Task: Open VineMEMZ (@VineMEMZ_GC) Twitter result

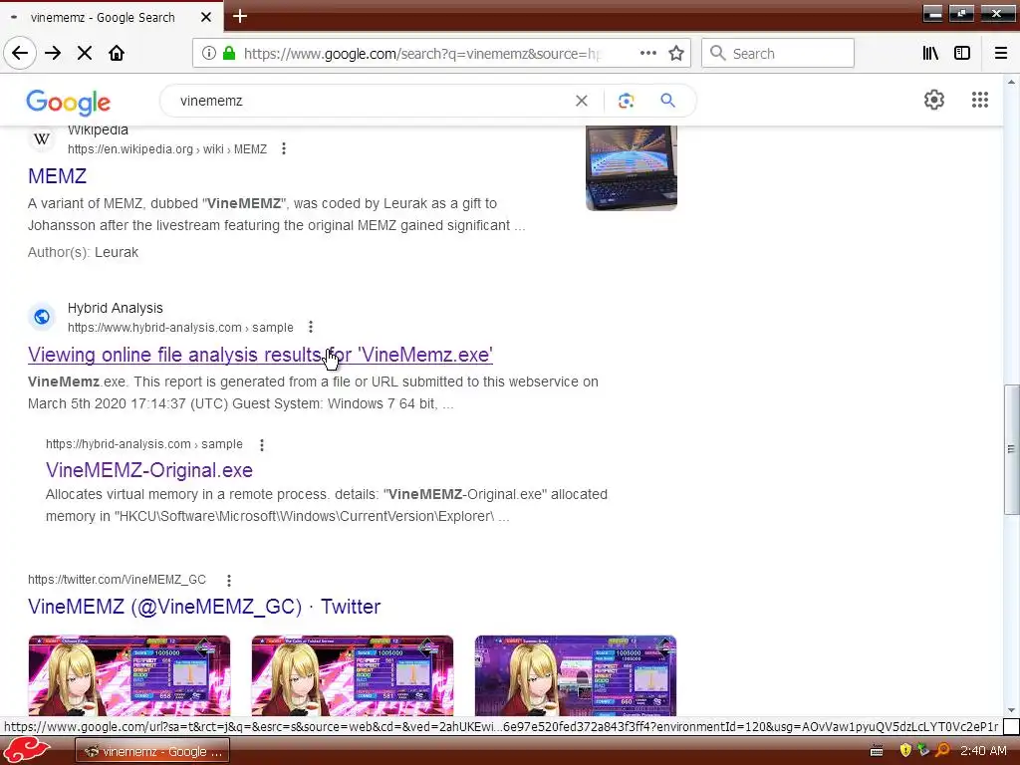Action: click(x=204, y=607)
